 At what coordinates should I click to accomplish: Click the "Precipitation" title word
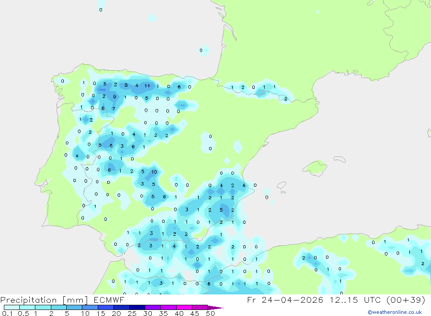(28, 300)
